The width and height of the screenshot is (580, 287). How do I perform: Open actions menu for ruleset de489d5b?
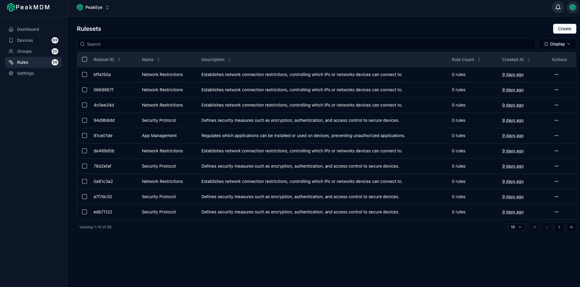556,151
